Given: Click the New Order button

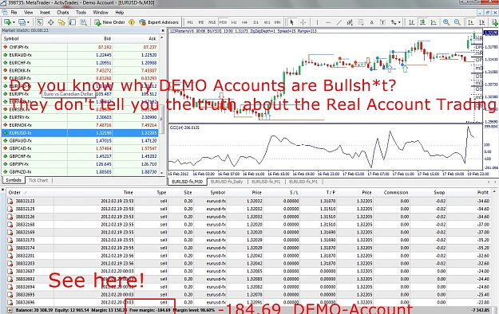Looking at the screenshot, I should [109, 22].
